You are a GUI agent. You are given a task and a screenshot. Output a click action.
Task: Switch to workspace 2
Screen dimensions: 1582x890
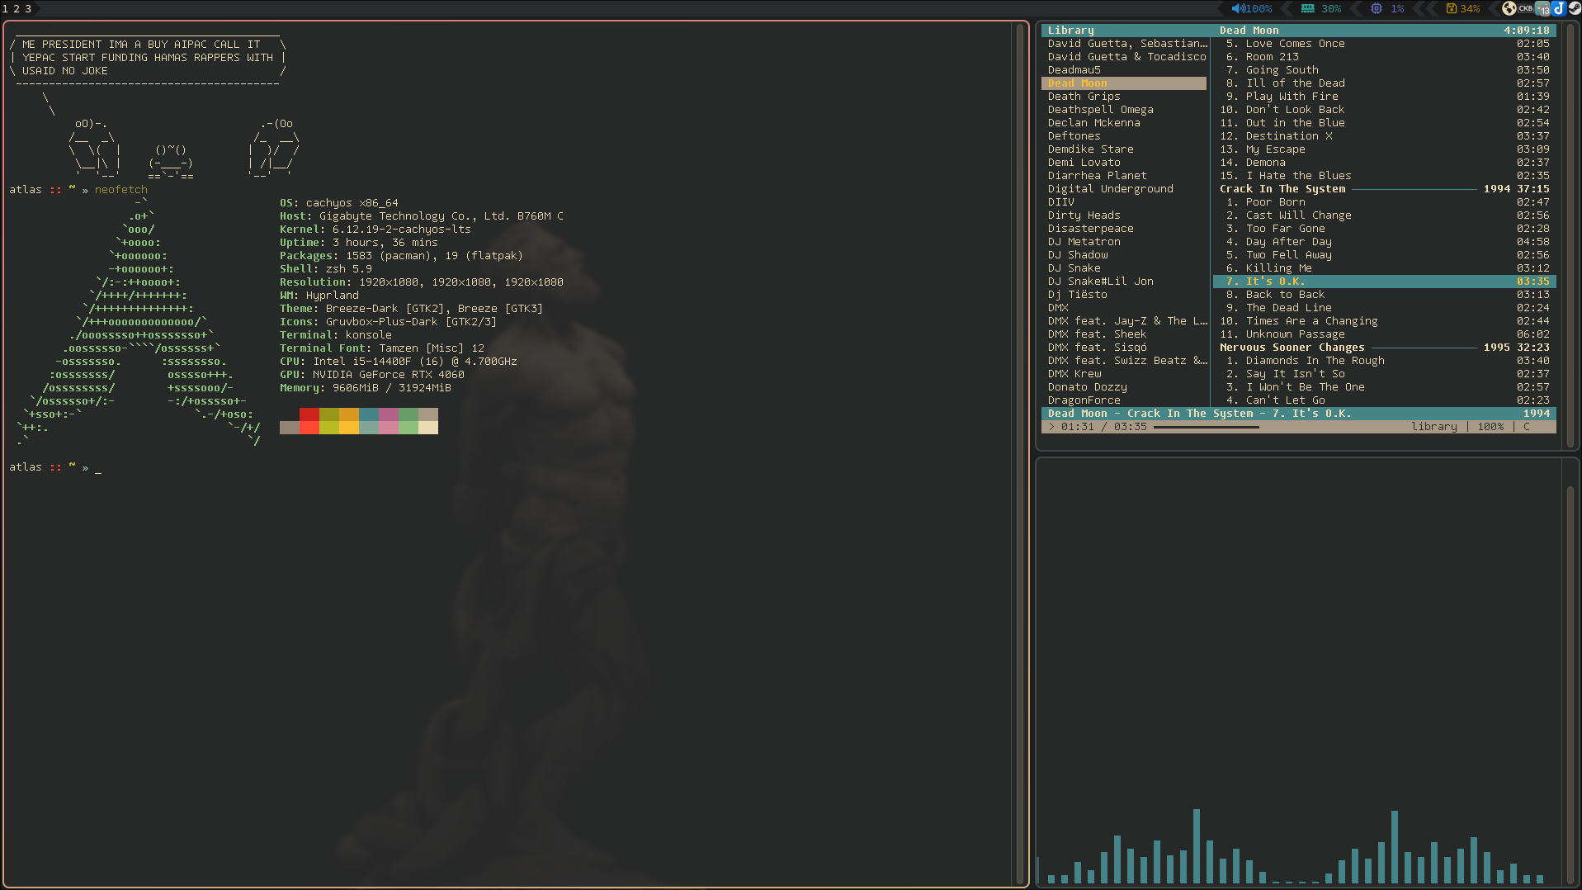17,8
